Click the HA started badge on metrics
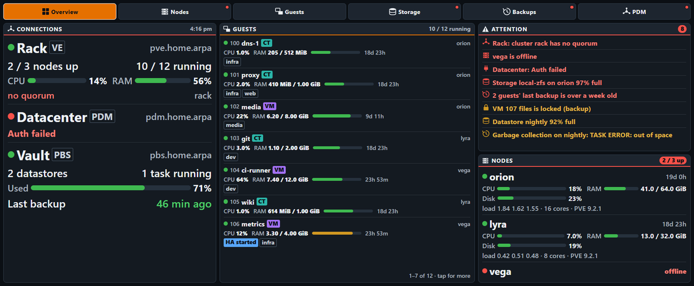Viewport: 694px width, 286px height. pyautogui.click(x=241, y=242)
